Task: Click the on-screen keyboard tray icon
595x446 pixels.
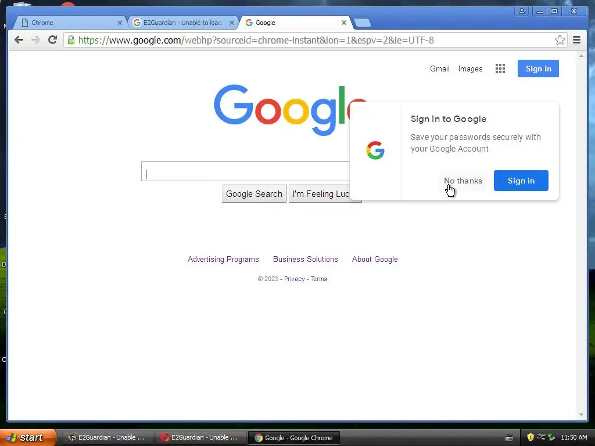Action: pyautogui.click(x=509, y=438)
